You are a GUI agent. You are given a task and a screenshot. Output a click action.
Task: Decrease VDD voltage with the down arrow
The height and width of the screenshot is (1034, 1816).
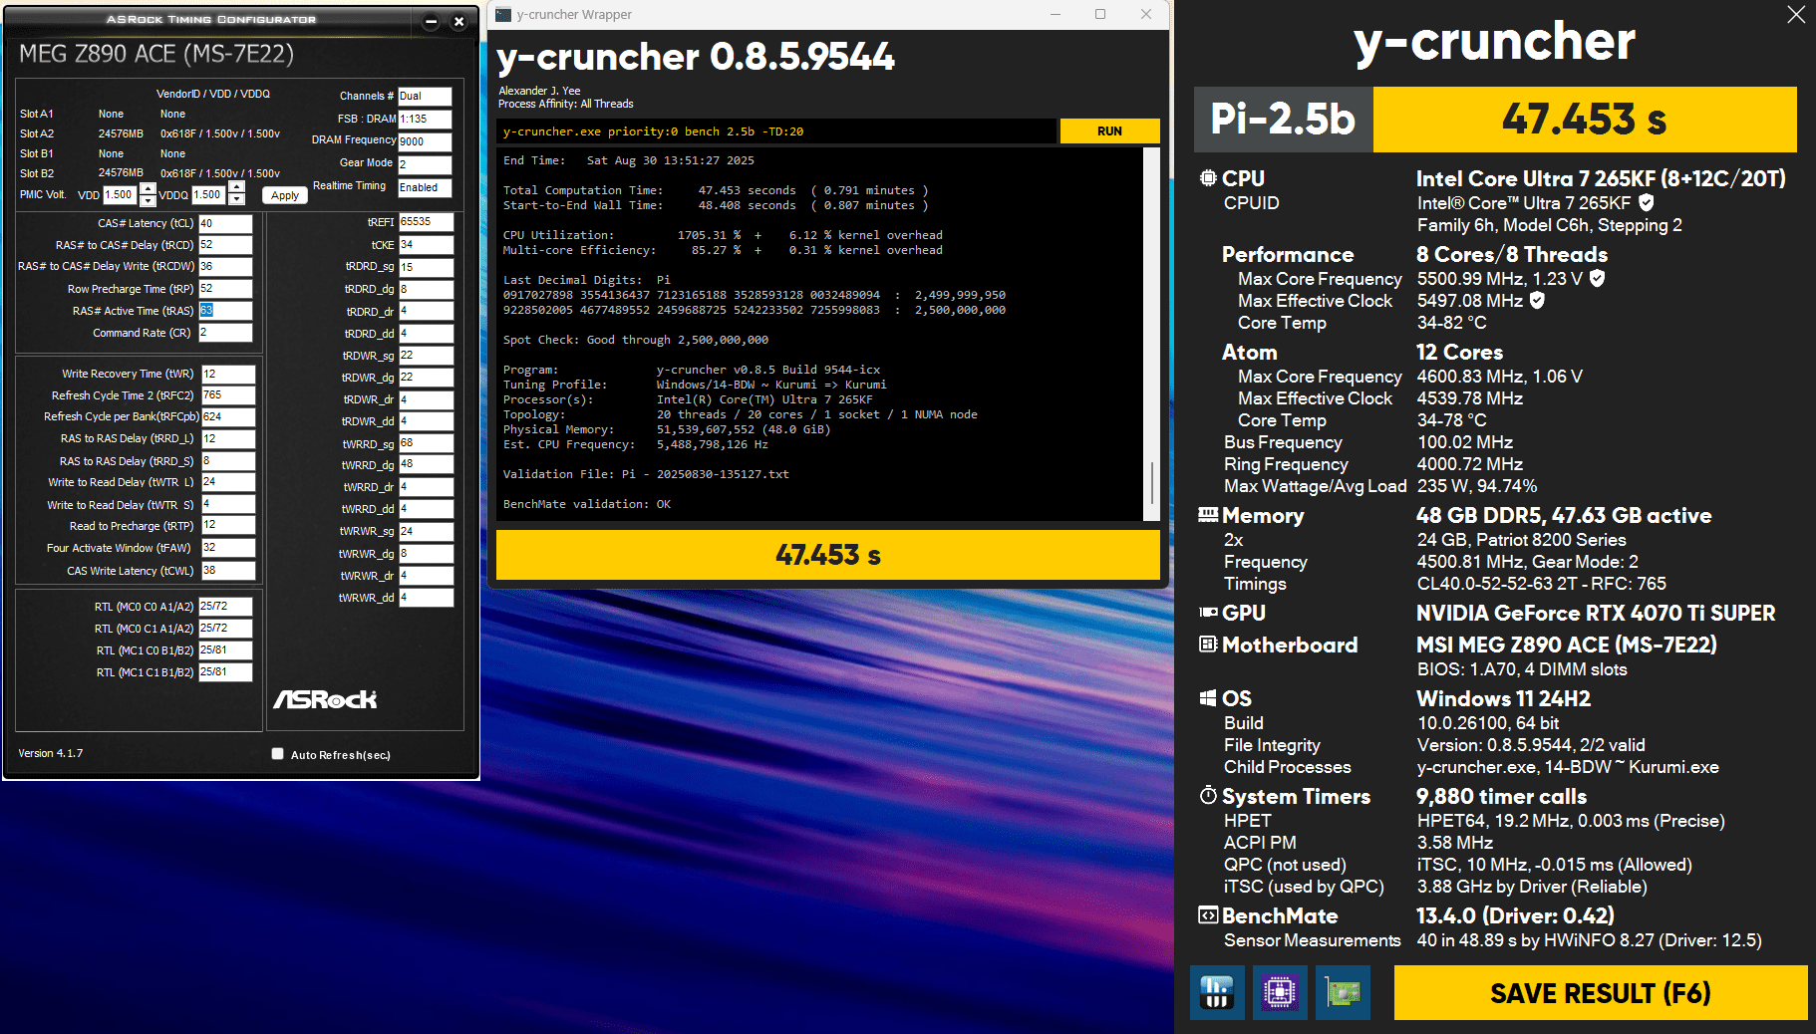point(149,200)
